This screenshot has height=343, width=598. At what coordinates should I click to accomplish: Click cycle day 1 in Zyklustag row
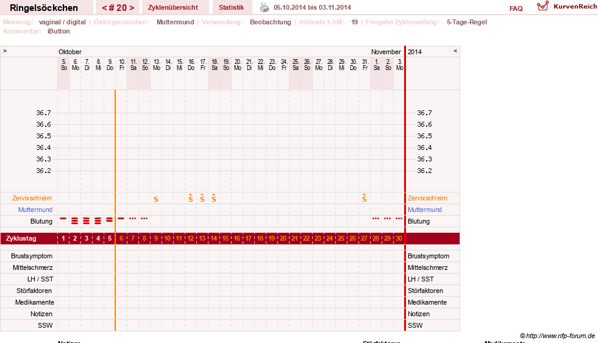point(63,239)
